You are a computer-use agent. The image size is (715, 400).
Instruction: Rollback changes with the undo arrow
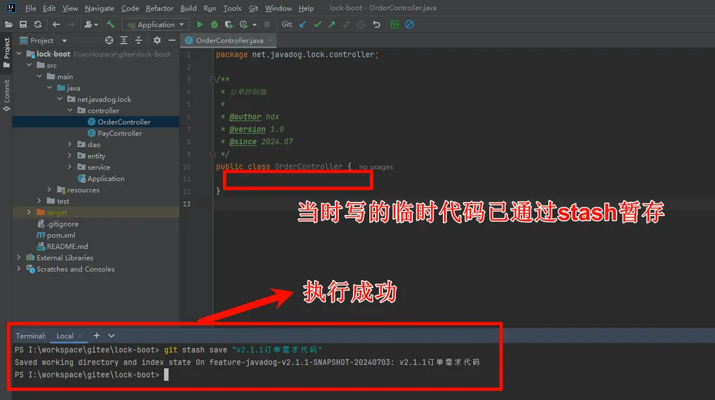tap(376, 25)
